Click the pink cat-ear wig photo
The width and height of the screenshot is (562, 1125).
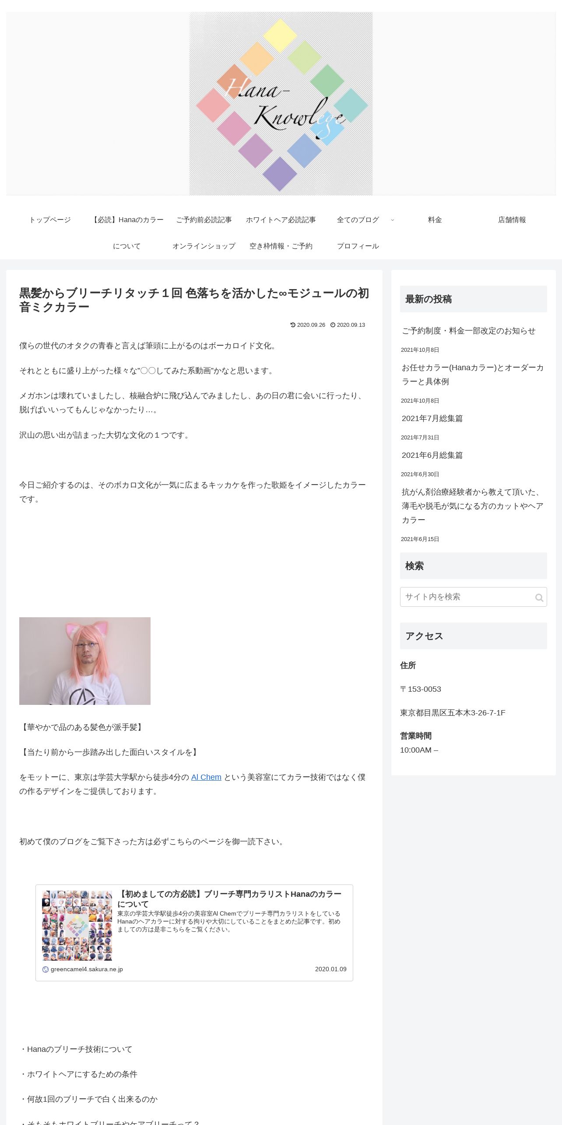(85, 661)
